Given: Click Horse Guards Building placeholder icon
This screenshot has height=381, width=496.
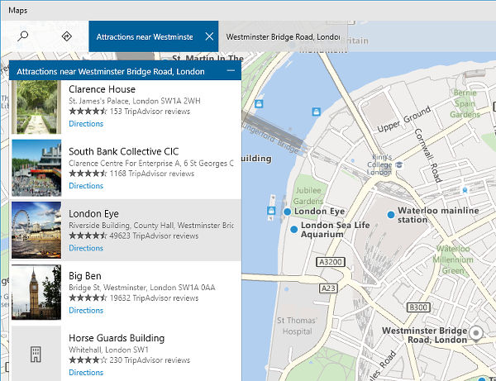Looking at the screenshot, I should (36, 354).
